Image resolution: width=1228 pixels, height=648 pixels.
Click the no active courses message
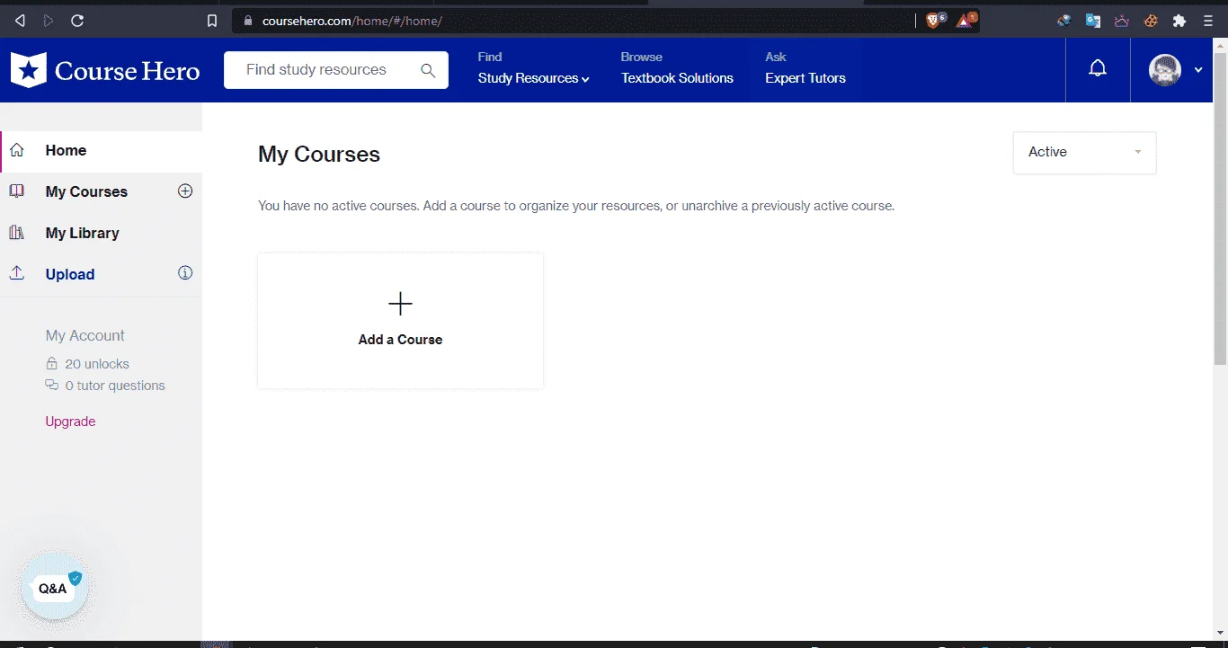tap(576, 206)
